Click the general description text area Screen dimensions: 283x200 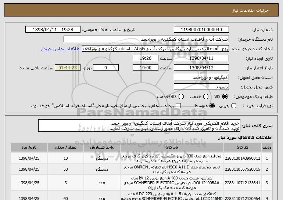coord(139,126)
